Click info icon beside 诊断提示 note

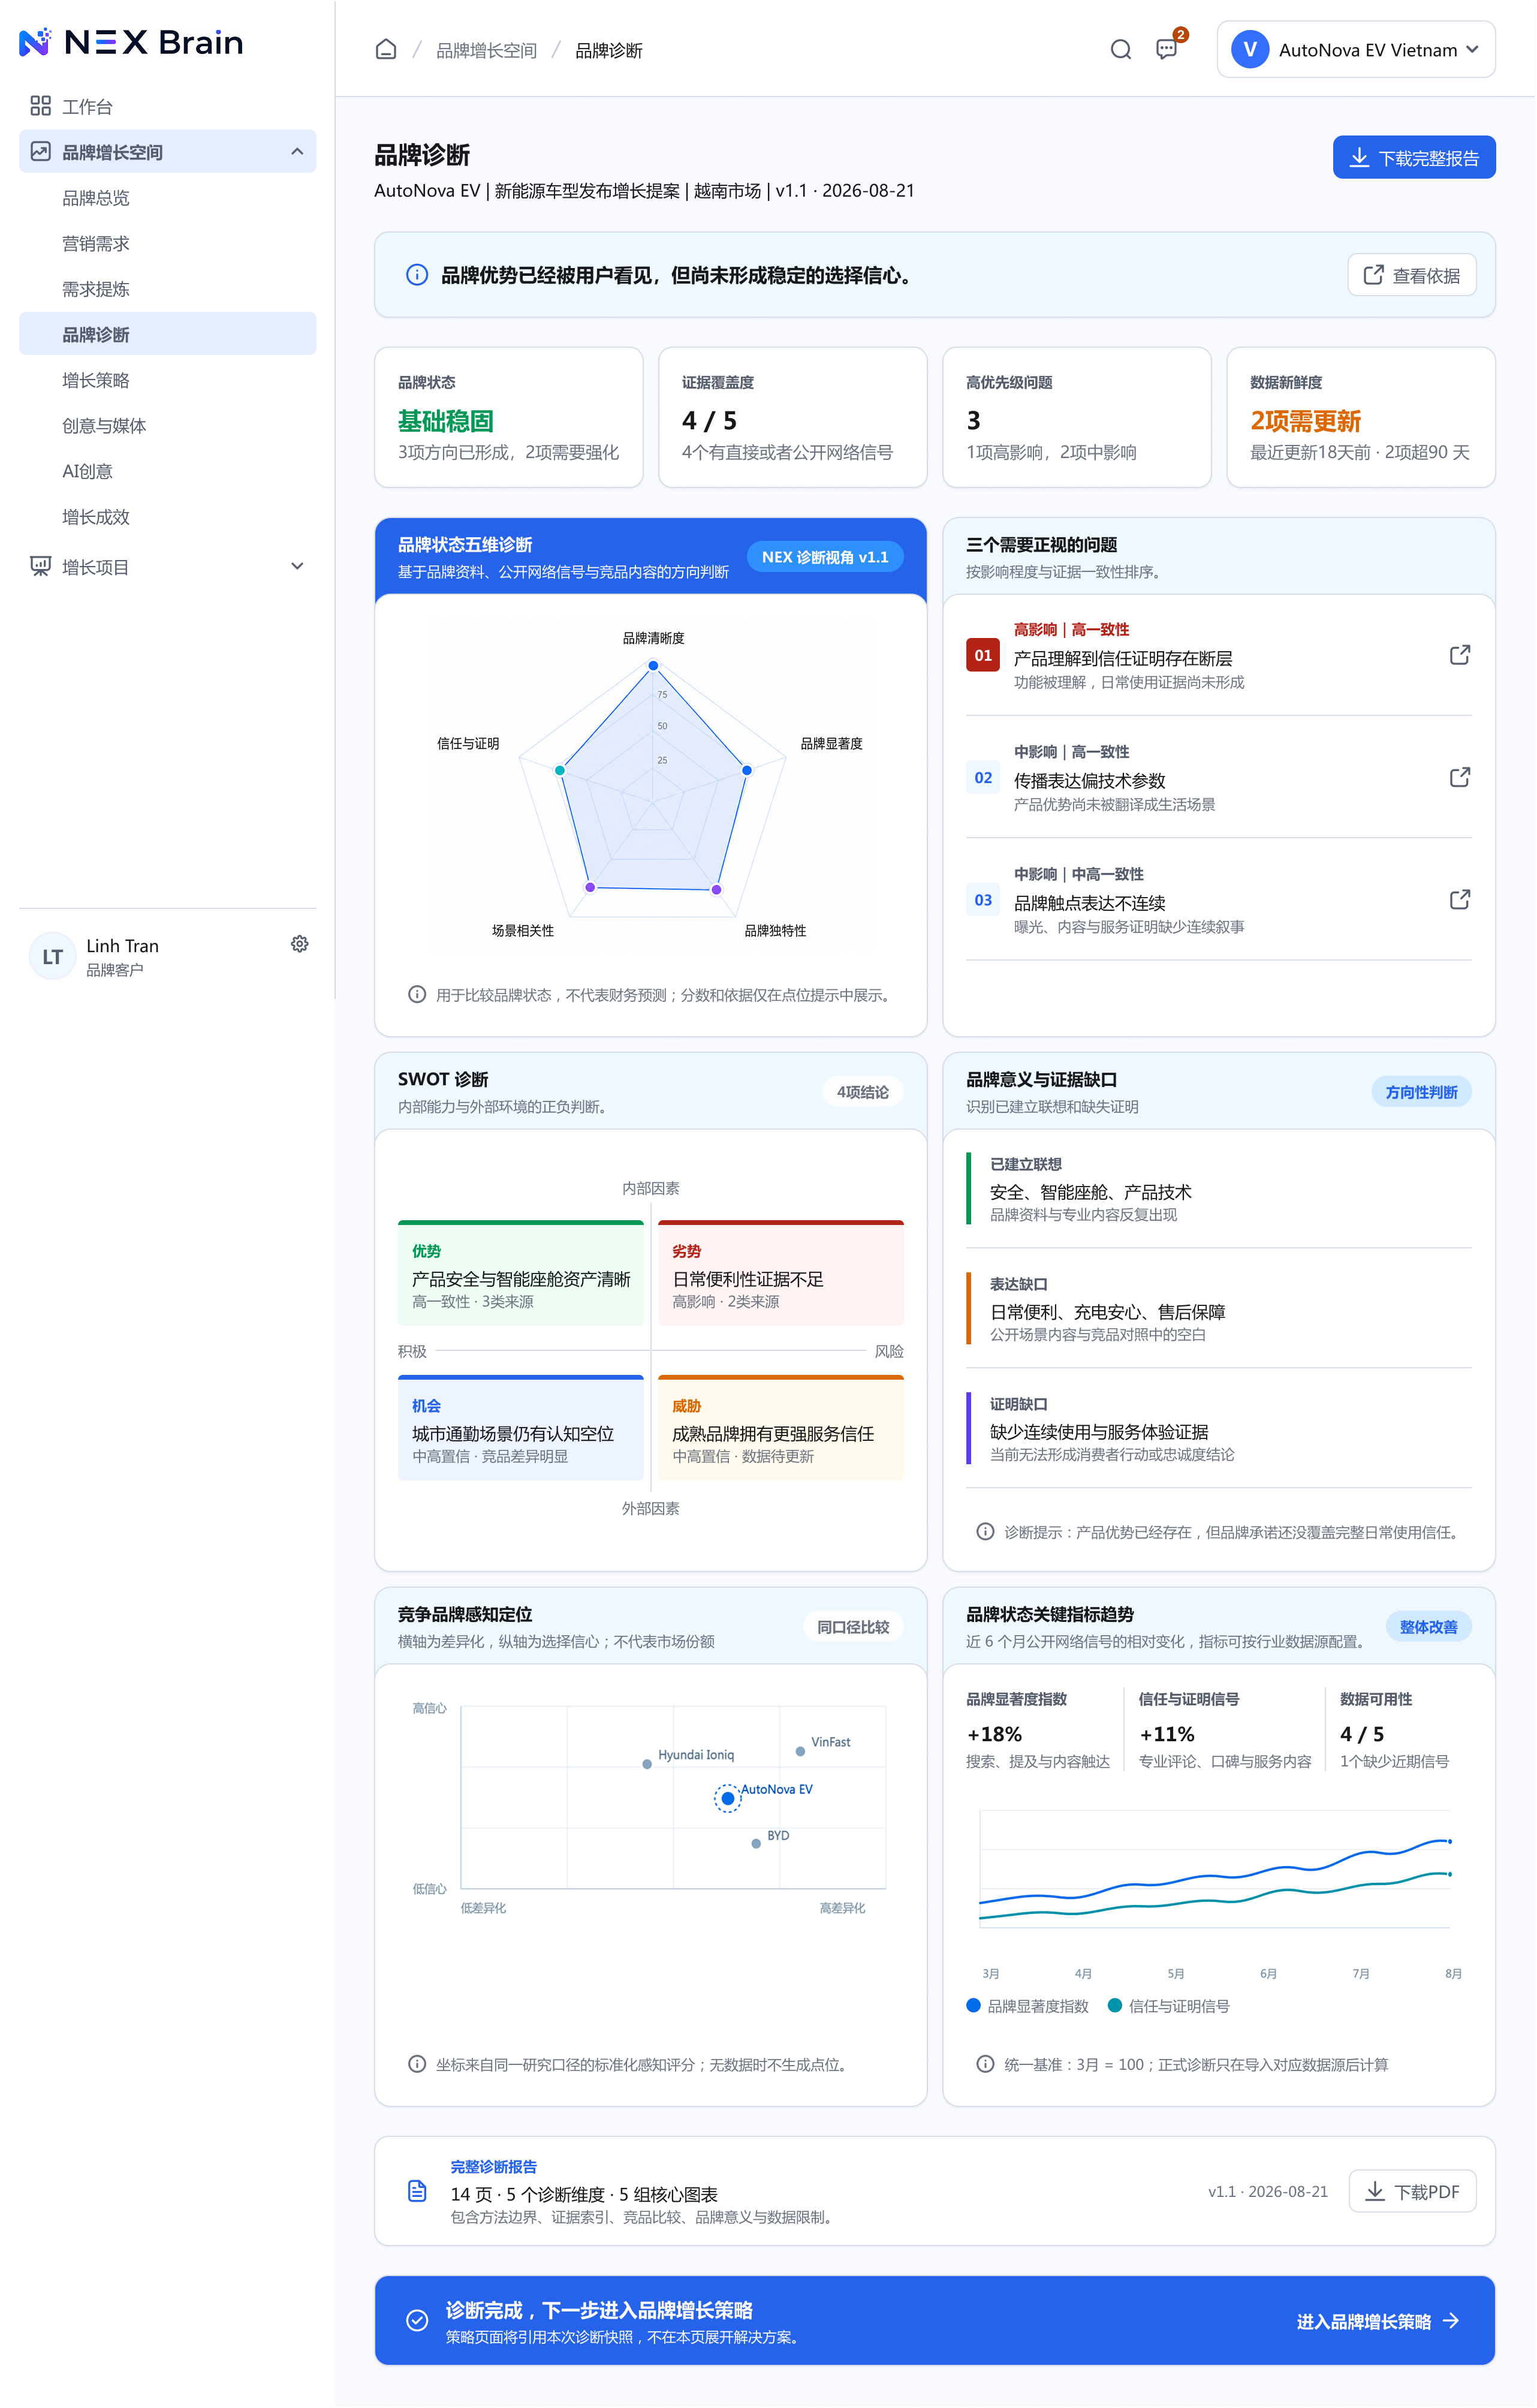[x=985, y=1531]
